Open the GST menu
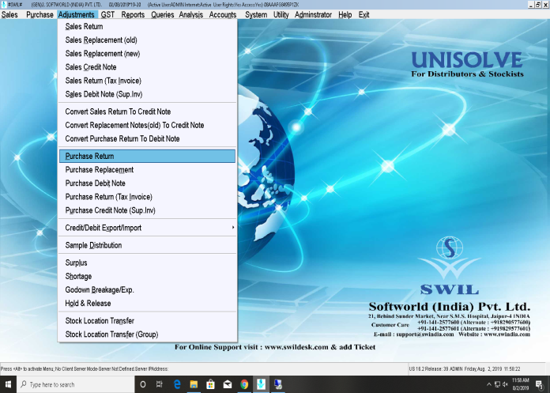This screenshot has width=550, height=393. (x=107, y=15)
